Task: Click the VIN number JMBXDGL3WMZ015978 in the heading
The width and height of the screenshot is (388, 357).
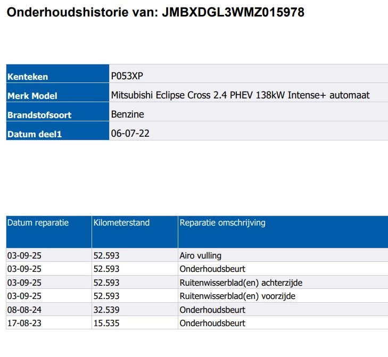Action: (x=232, y=12)
